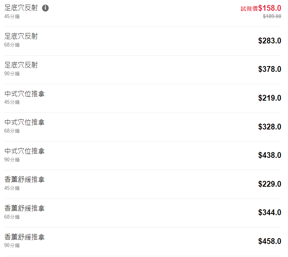The width and height of the screenshot is (288, 257).
Task: Pick the 90分鐘 香薰舒緩推拿 service title
Action: coord(25,237)
